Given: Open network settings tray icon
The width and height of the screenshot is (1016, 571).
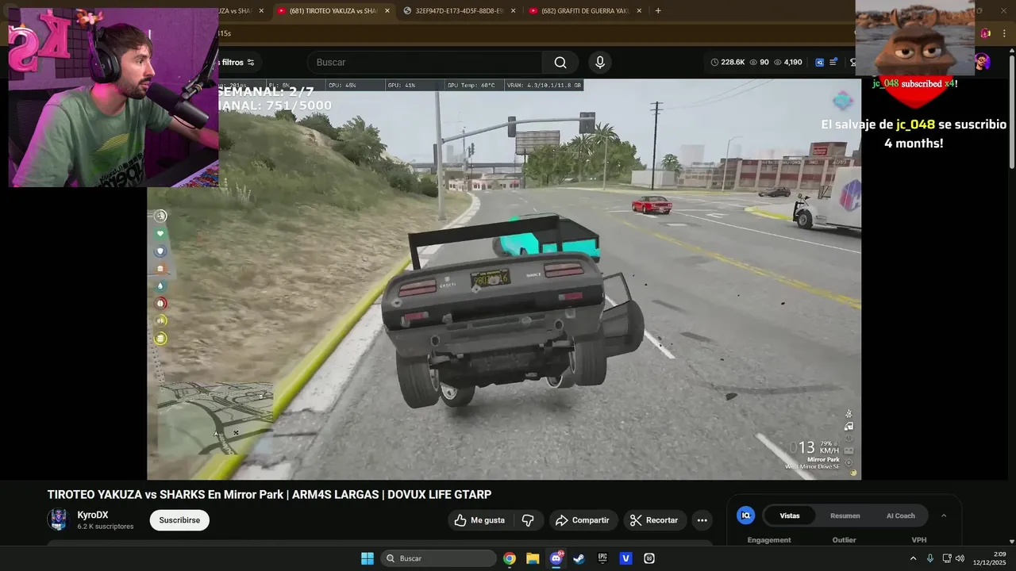Looking at the screenshot, I should click(x=947, y=558).
